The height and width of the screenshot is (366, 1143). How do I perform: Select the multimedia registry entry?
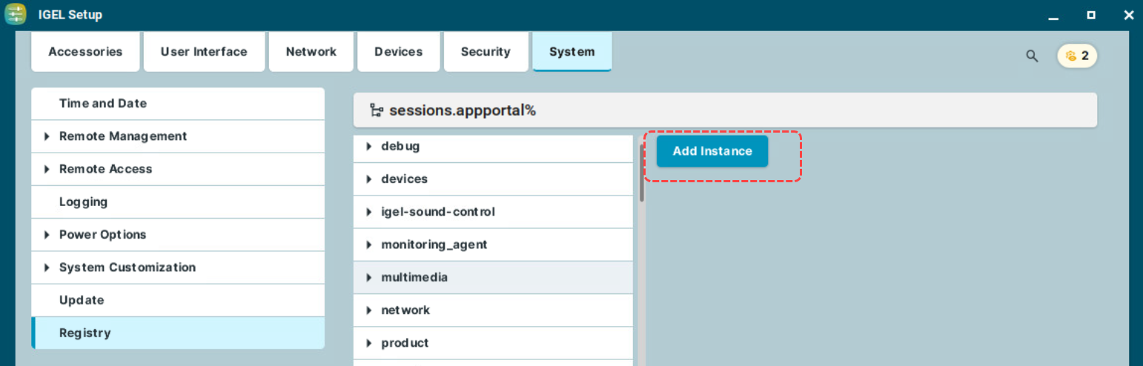point(414,278)
